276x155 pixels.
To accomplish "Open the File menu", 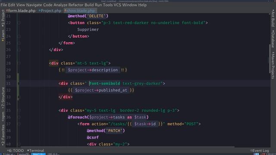I will click(4, 5).
